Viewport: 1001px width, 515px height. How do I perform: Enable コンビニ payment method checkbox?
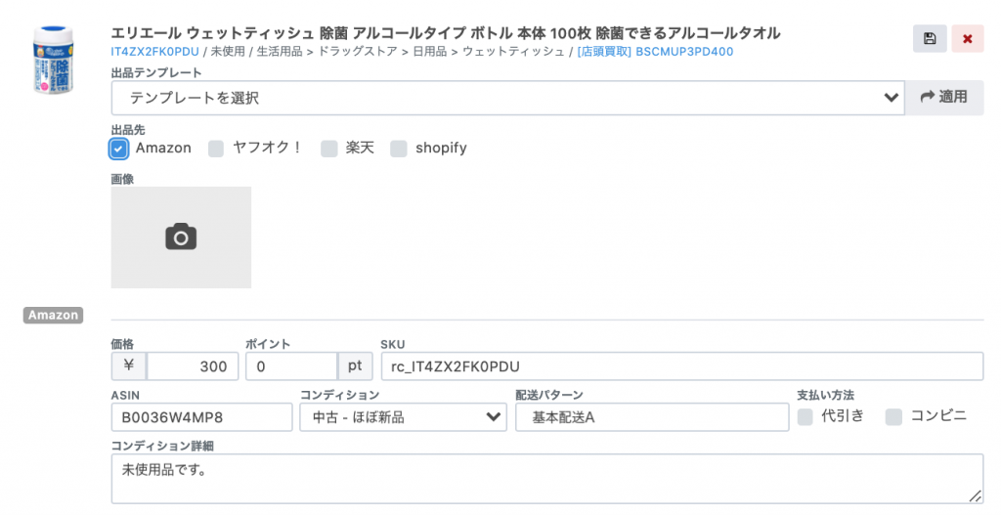893,416
